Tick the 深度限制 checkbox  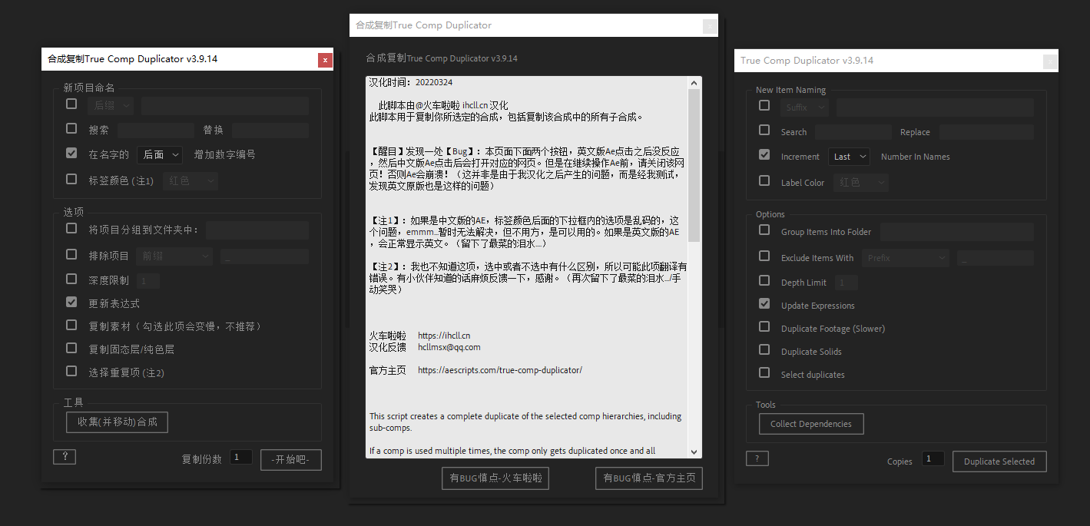(x=71, y=279)
